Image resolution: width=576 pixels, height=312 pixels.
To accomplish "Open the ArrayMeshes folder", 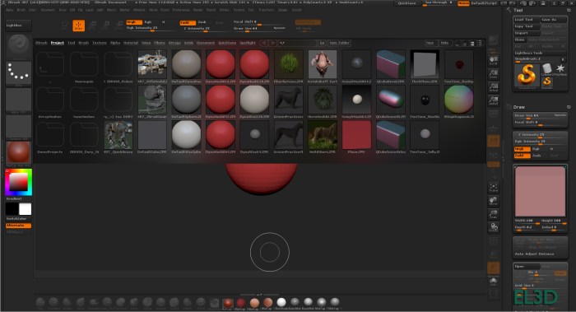I will (x=50, y=102).
